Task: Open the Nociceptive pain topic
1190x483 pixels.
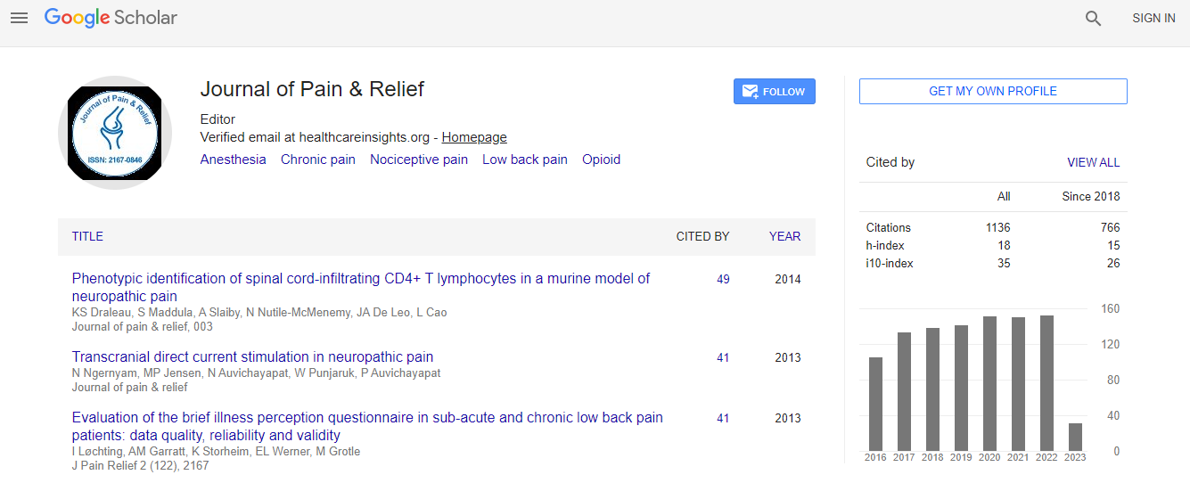Action: coord(418,160)
